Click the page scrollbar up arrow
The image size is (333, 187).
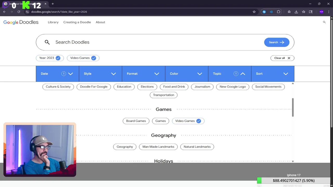331,17
